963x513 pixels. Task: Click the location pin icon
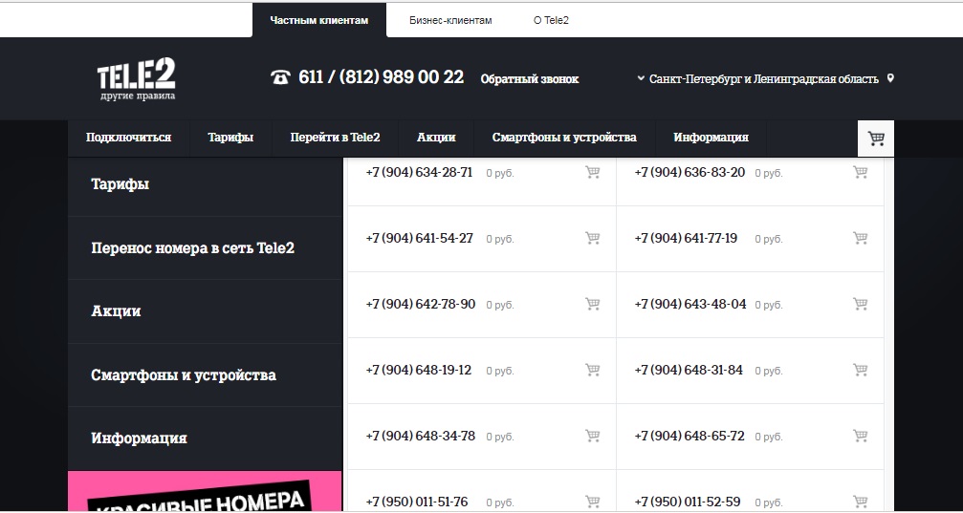pyautogui.click(x=890, y=78)
